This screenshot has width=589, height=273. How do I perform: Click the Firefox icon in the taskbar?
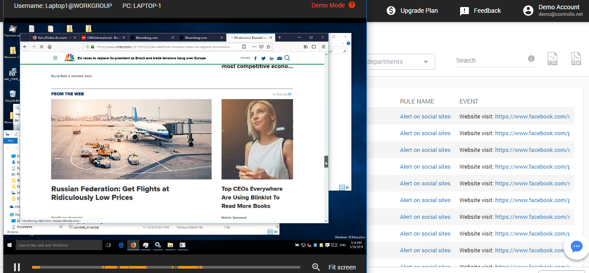coord(133,245)
